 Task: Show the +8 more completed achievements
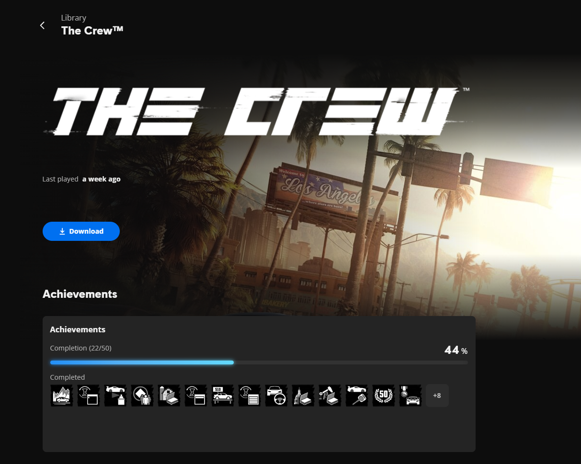tap(437, 396)
